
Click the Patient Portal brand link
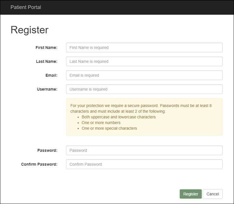coord(26,7)
